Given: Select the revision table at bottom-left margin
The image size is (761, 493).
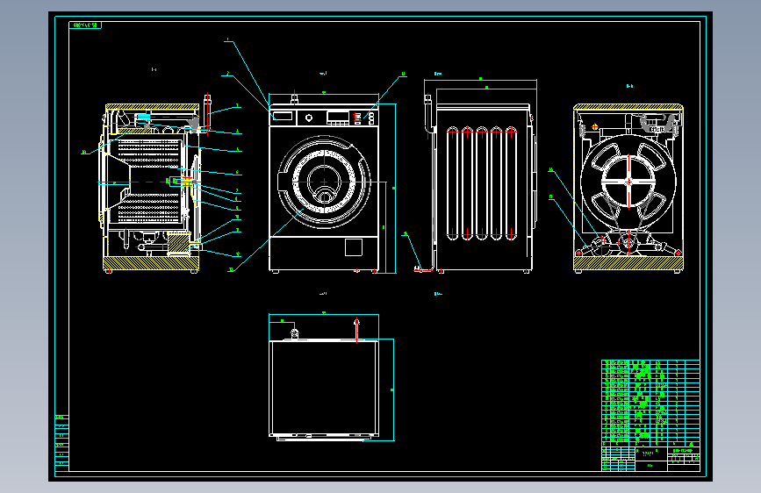Looking at the screenshot, I should (61, 442).
